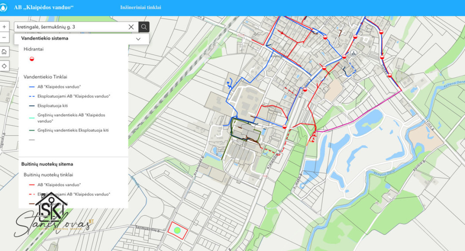Collapse the Vandentiekio sistema legend panel
The image size is (465, 251).
pyautogui.click(x=138, y=39)
